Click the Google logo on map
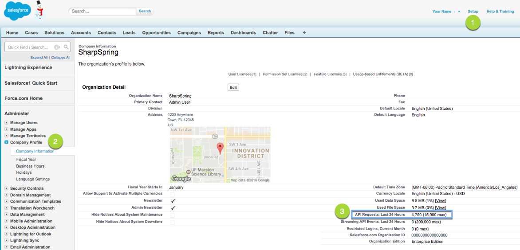Image resolution: width=520 pixels, height=250 pixels. click(181, 179)
